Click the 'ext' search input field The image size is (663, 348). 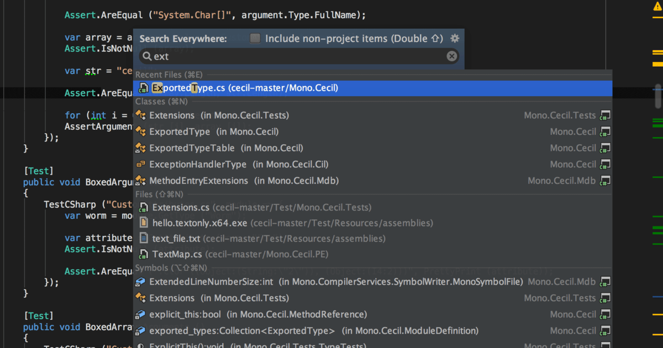tap(298, 56)
